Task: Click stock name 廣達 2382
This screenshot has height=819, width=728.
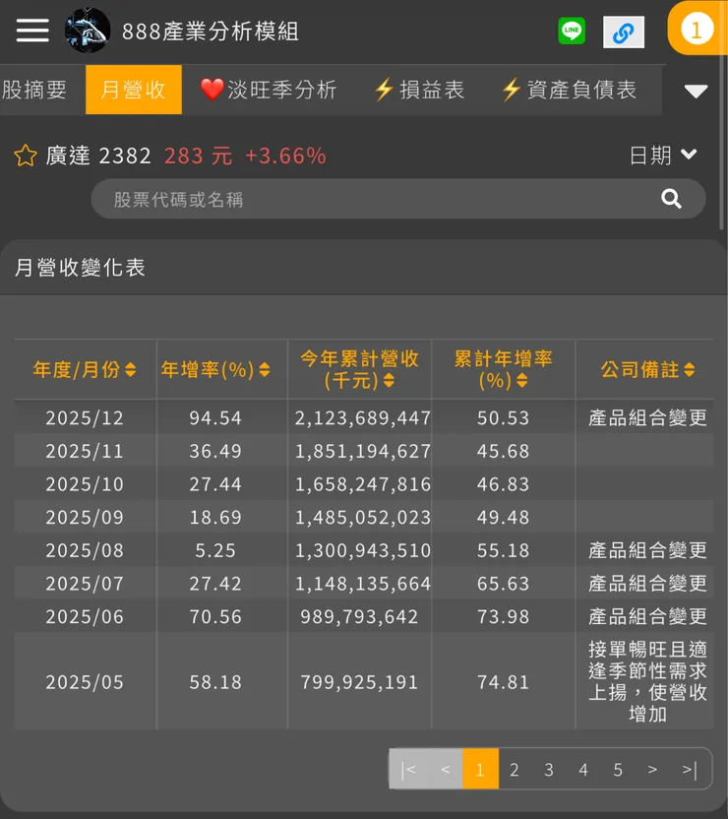Action: pos(98,156)
